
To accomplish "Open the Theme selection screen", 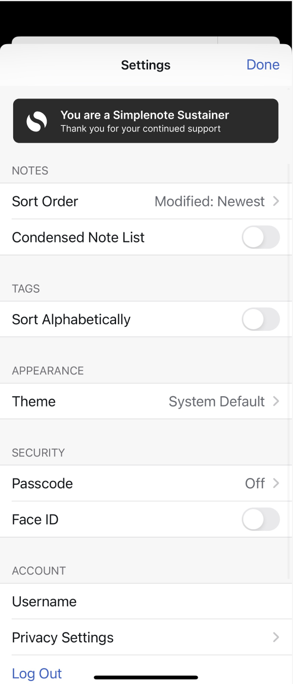I will pyautogui.click(x=145, y=401).
